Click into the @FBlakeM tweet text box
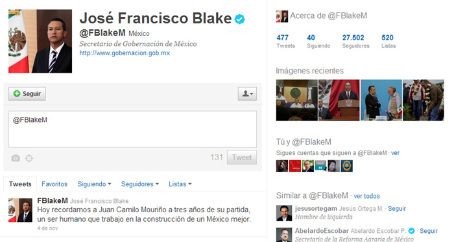The width and height of the screenshot is (454, 242). [x=132, y=129]
